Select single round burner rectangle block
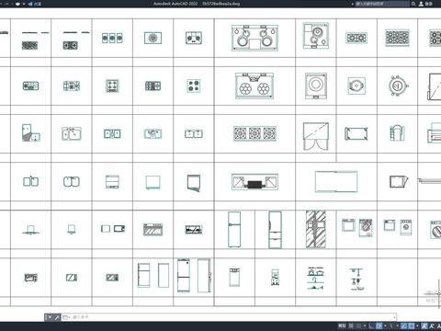This screenshot has height=331, width=441. [153, 38]
